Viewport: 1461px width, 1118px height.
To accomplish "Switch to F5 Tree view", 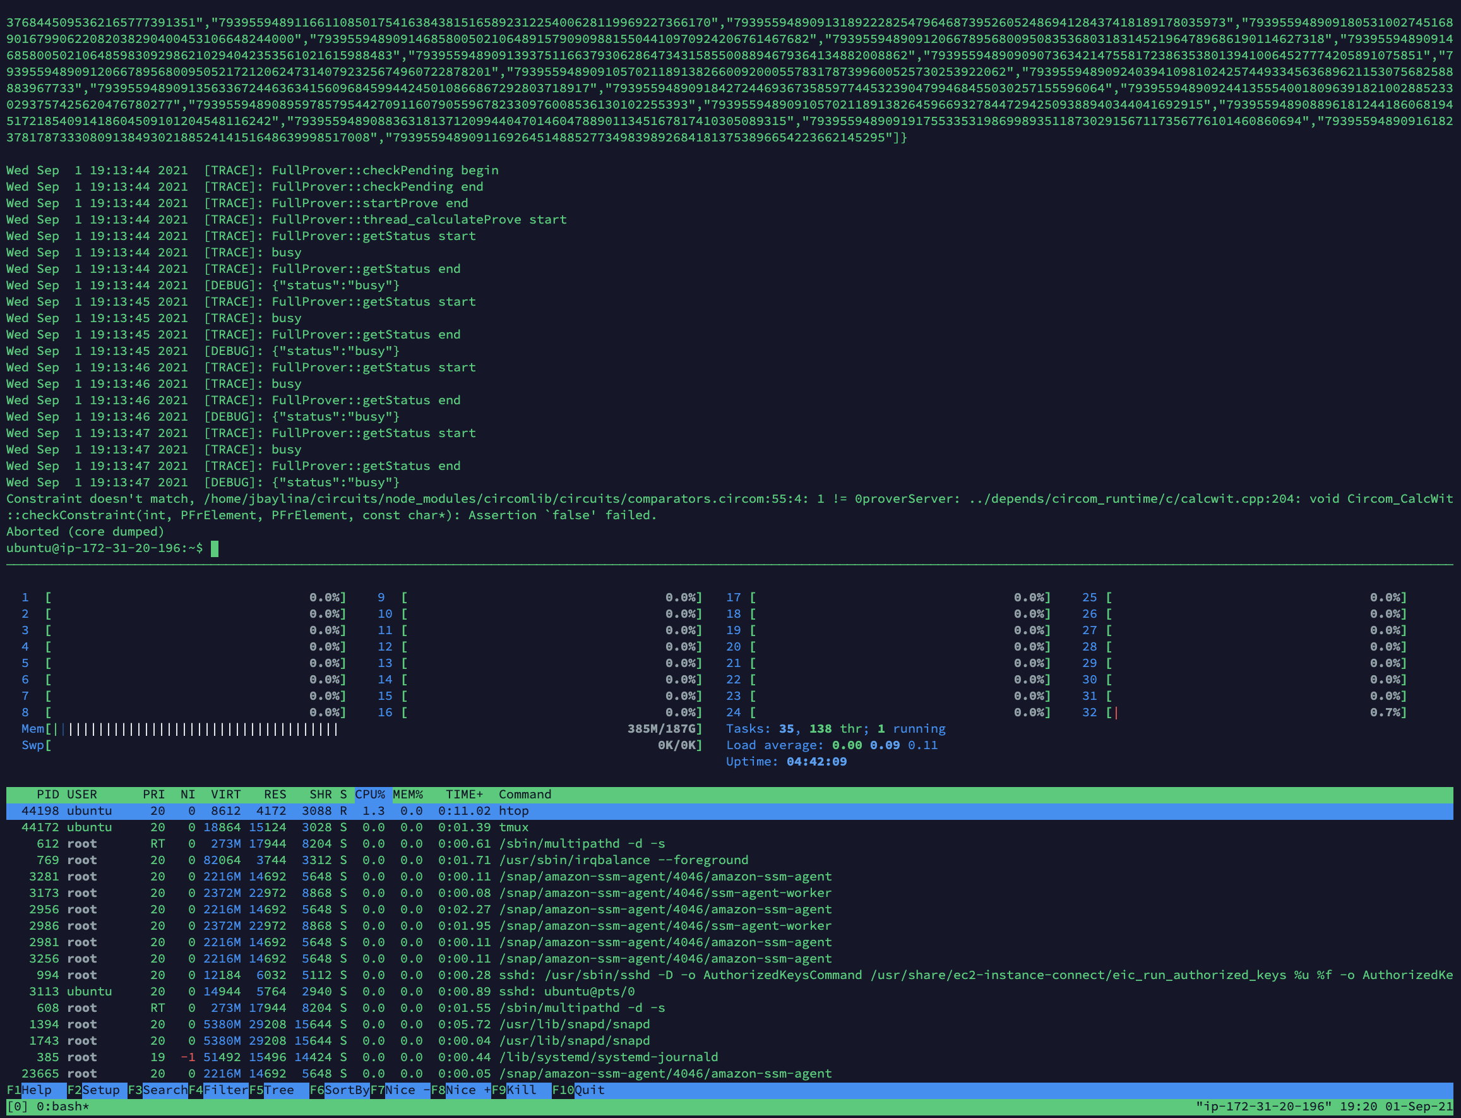I will coord(279,1090).
